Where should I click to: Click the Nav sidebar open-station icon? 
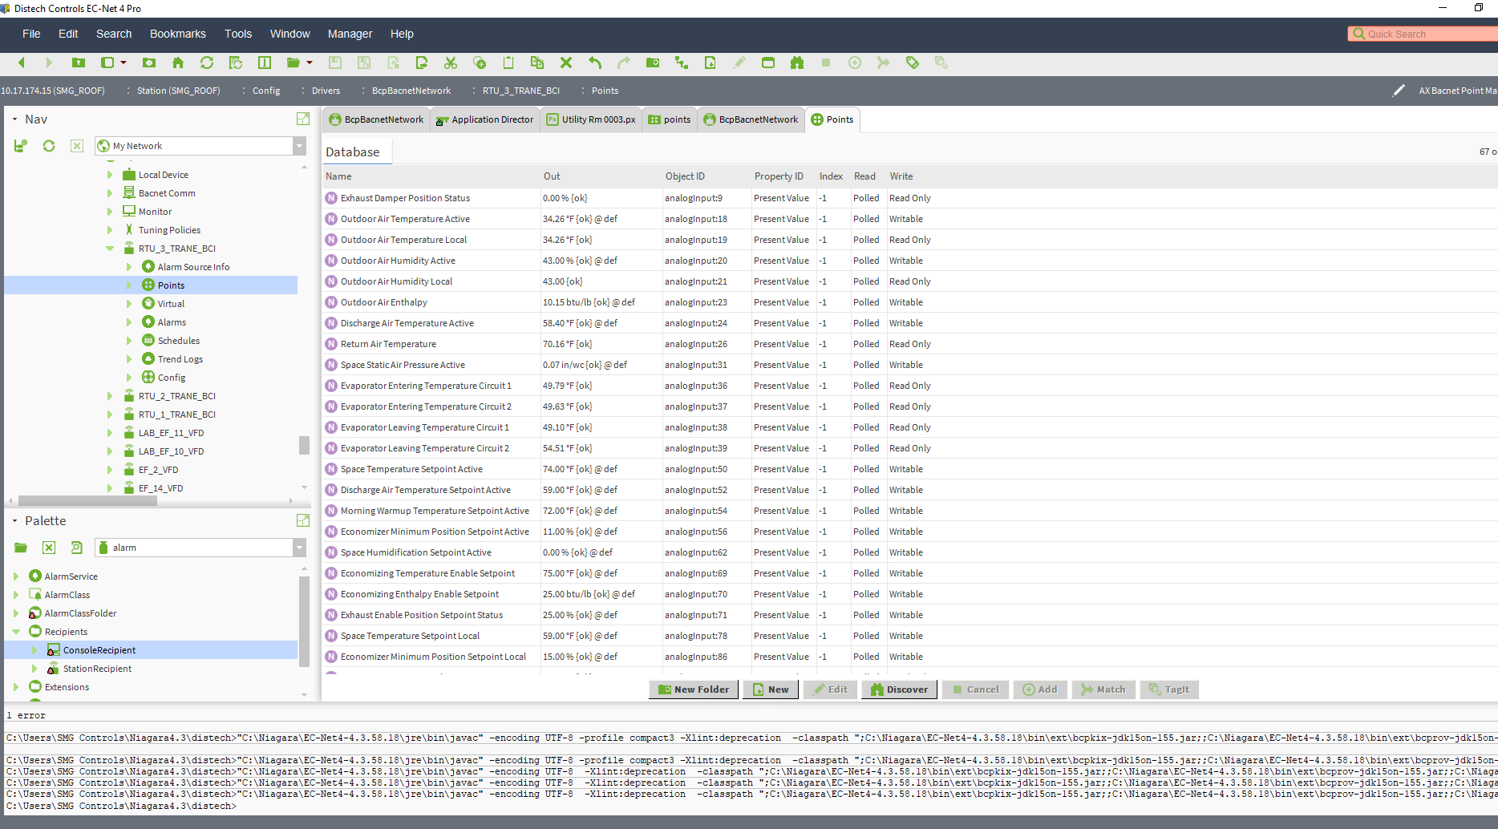(21, 146)
